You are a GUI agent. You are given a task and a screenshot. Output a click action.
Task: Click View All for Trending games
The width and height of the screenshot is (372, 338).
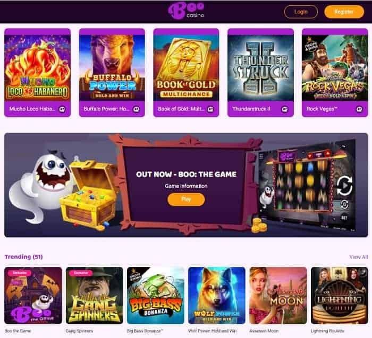[x=359, y=257]
